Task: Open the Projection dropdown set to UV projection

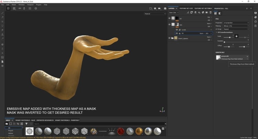Action: click(236, 23)
